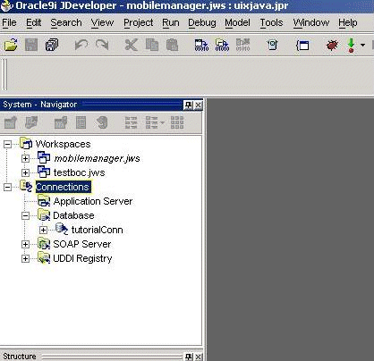
Task: Click the toolbar drag handle grip
Action: pyautogui.click(x=4, y=74)
